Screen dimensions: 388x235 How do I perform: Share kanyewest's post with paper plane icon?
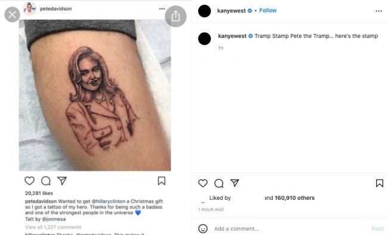pyautogui.click(x=235, y=183)
